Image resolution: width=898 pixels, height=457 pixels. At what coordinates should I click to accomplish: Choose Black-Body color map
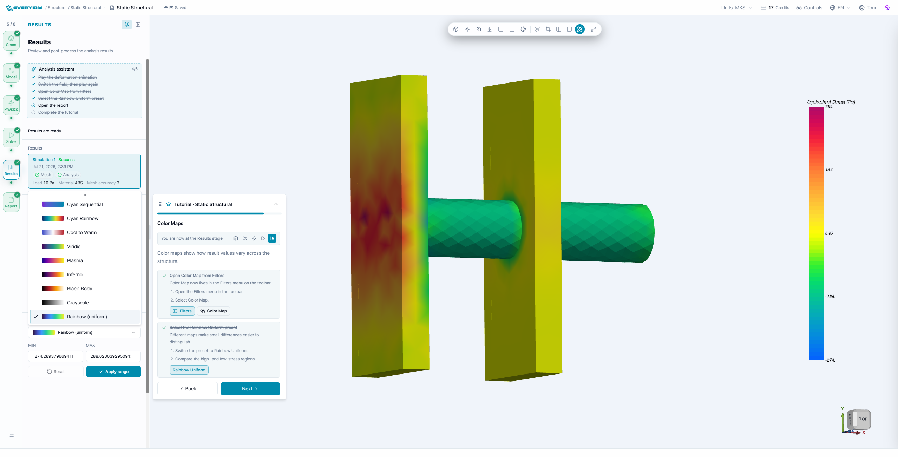[85, 289]
